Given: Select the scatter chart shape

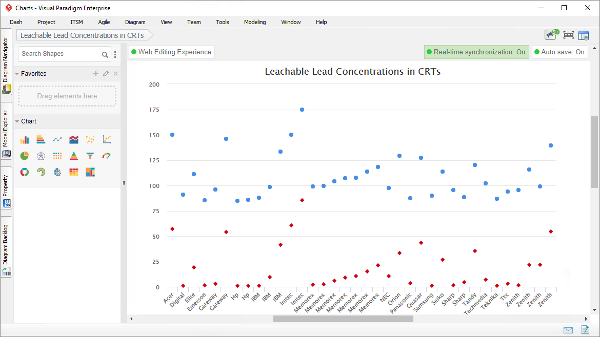Looking at the screenshot, I should [90, 139].
